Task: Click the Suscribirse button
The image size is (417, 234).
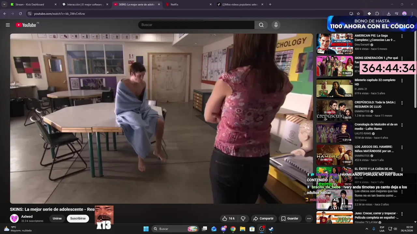Action: (x=78, y=218)
